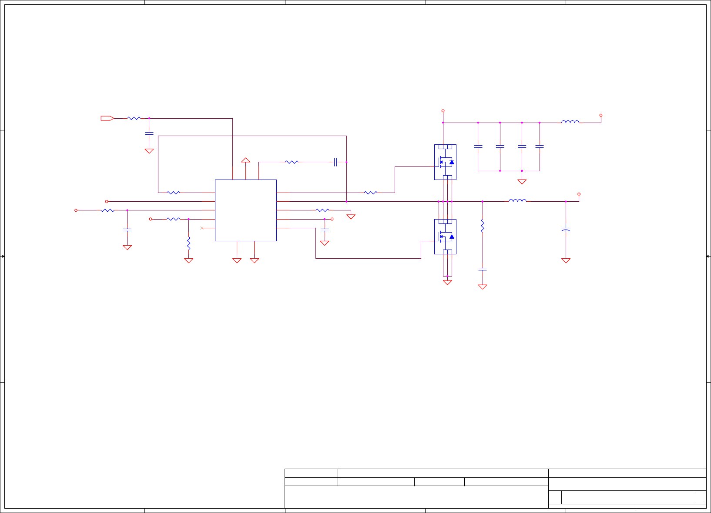Click output terminal circle above the polarized capacitor
This screenshot has height=513, width=711.
579,194
